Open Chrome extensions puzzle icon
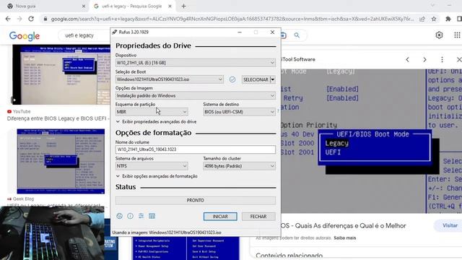 [448, 19]
